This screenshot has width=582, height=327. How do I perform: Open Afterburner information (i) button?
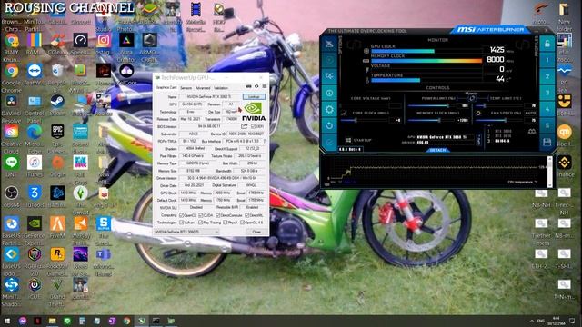click(x=329, y=93)
